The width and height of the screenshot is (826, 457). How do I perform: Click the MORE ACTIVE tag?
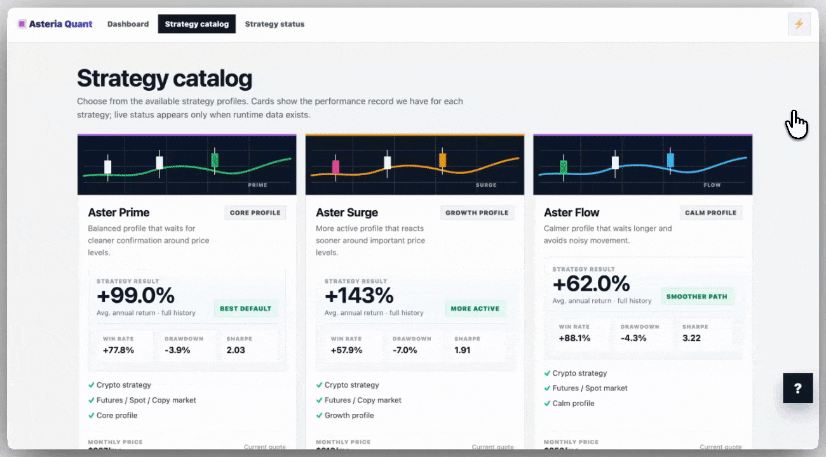475,308
